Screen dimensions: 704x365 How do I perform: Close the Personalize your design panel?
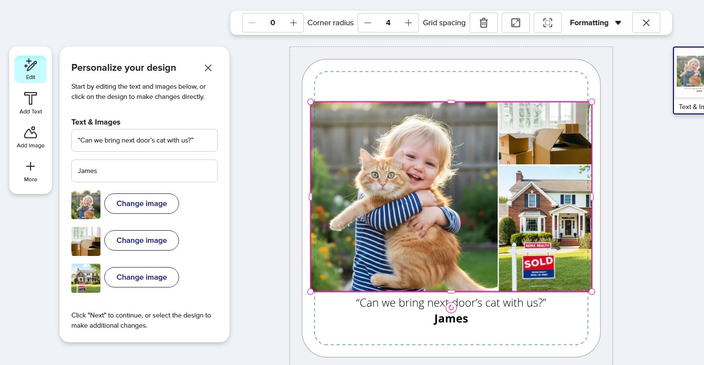tap(208, 68)
